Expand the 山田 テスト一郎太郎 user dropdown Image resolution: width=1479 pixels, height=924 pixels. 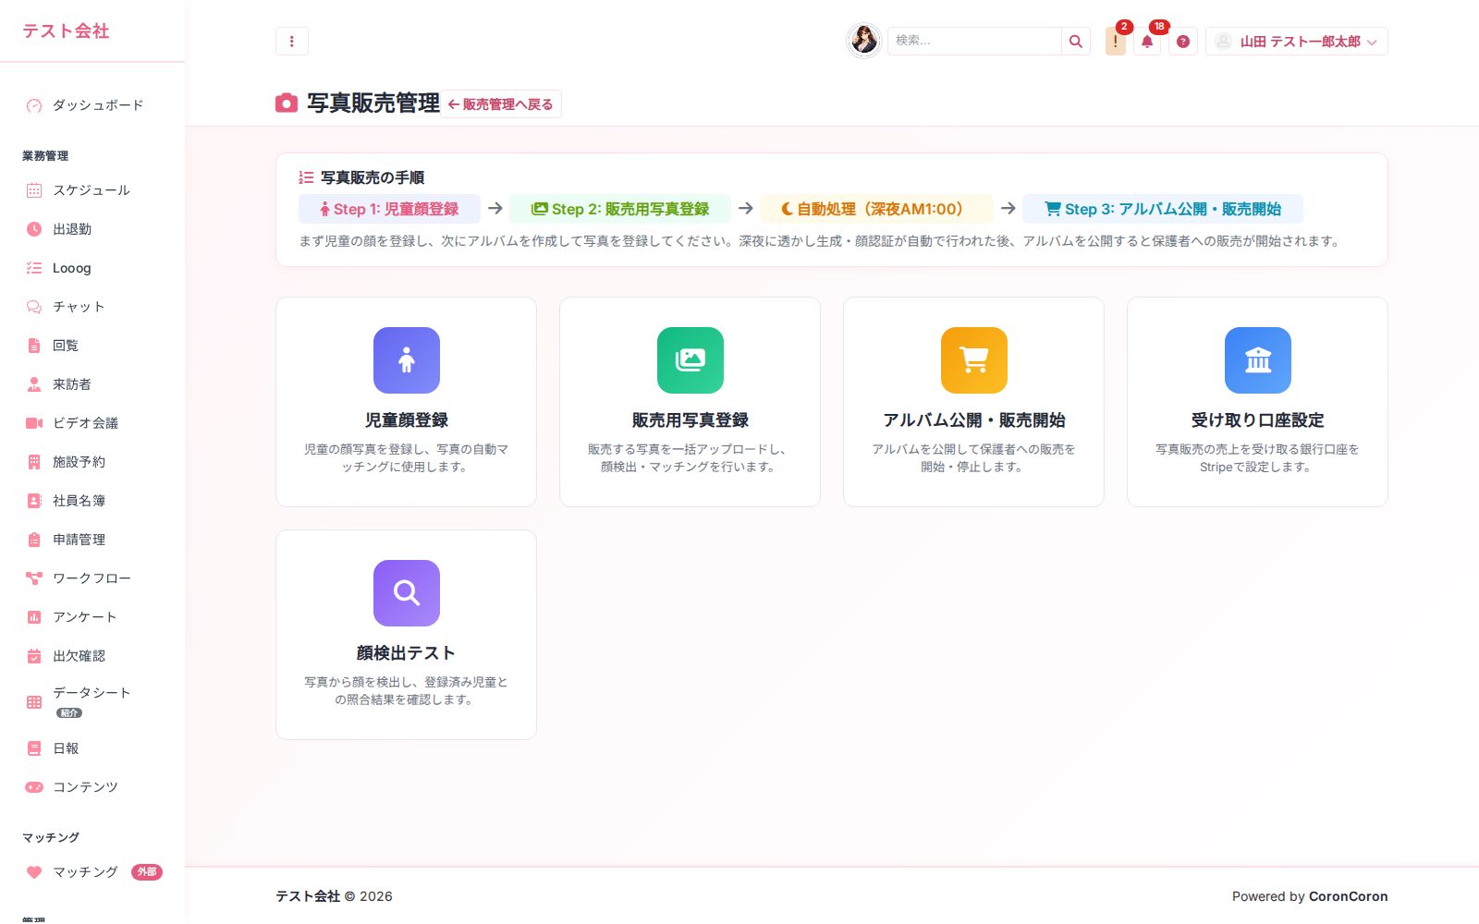[1296, 42]
